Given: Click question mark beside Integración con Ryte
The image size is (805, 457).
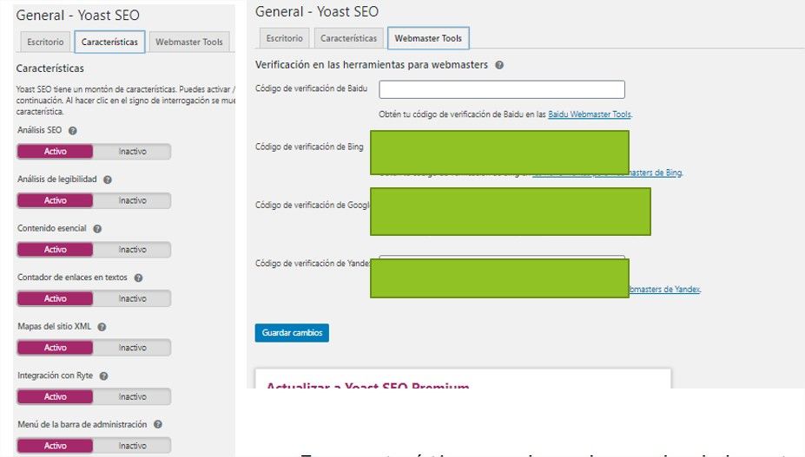Looking at the screenshot, I should coord(103,376).
